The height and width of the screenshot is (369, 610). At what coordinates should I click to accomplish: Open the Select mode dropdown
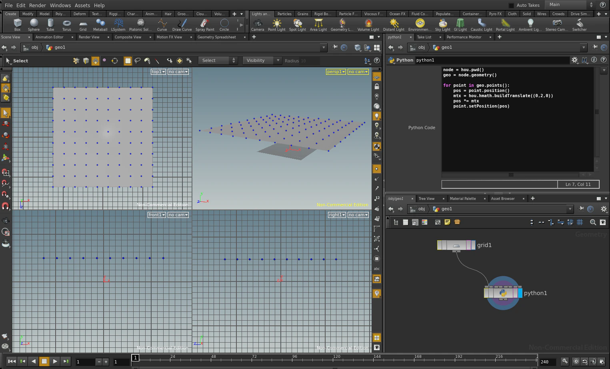pyautogui.click(x=218, y=60)
